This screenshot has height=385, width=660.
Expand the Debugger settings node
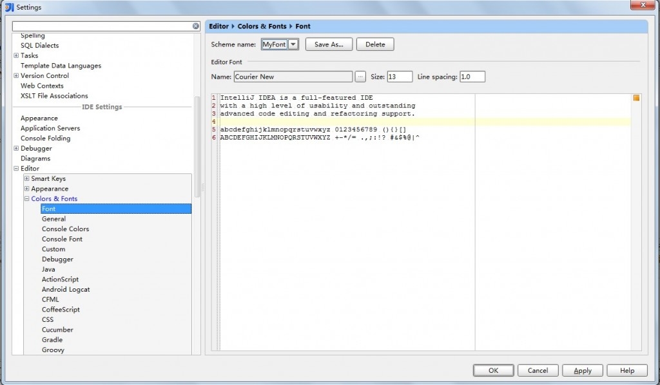[16, 148]
